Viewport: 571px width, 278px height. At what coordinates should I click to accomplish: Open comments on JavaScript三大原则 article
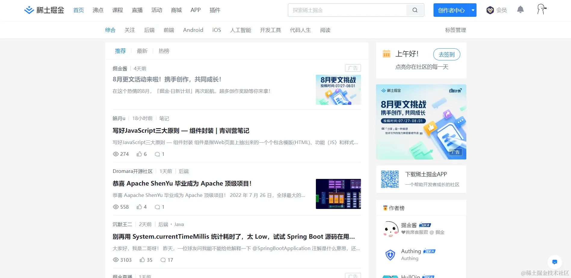[x=157, y=154]
